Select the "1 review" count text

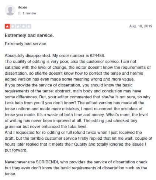point(29,13)
